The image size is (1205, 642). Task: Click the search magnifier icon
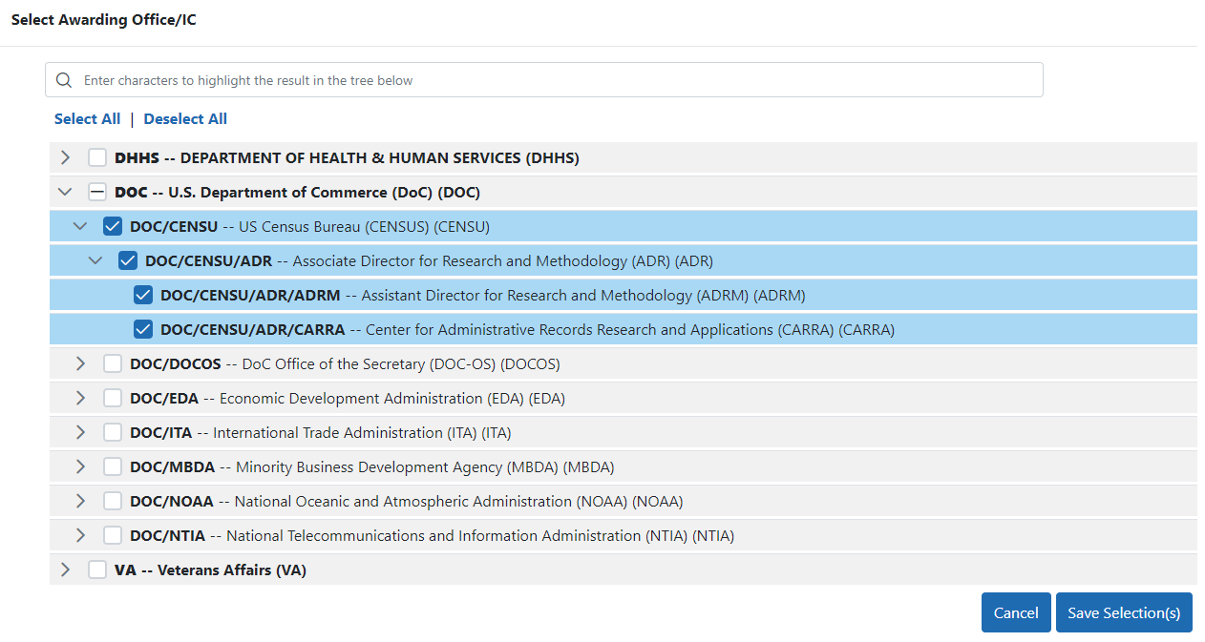(64, 80)
